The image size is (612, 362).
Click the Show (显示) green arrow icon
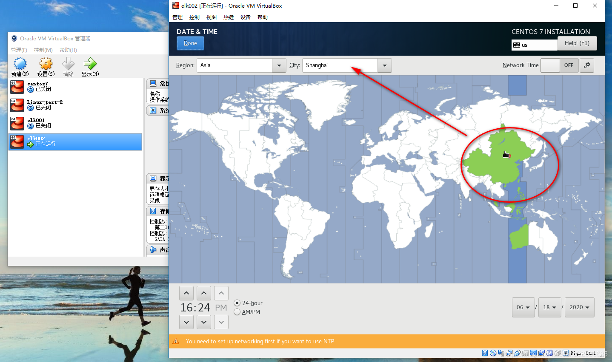[90, 64]
